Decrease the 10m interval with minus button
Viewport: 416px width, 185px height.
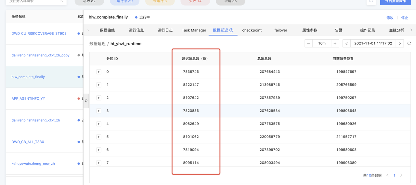click(x=309, y=43)
